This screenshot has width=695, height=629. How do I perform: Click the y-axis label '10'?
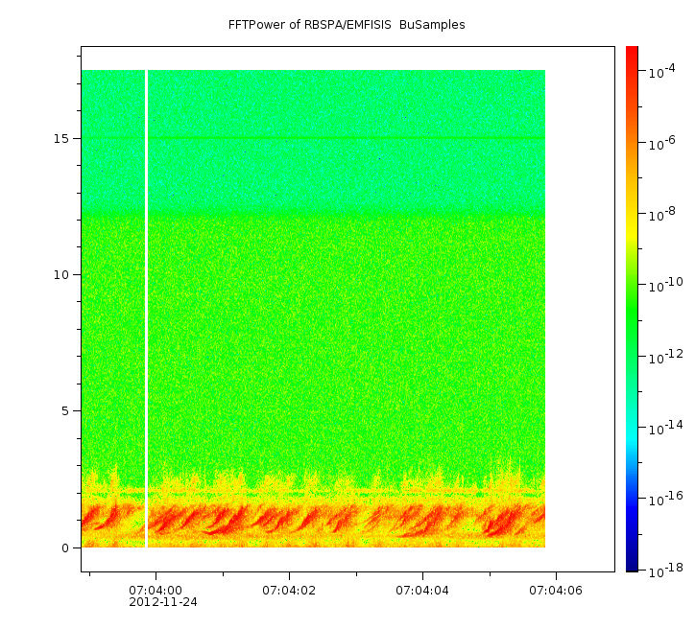coord(61,275)
